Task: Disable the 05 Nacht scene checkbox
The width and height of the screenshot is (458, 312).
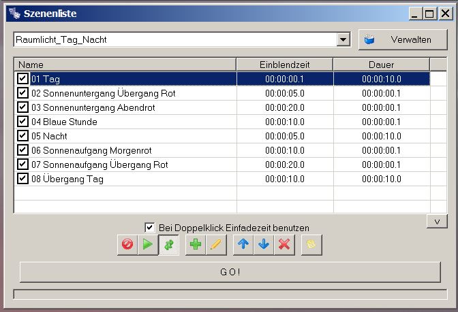Action: pyautogui.click(x=23, y=136)
